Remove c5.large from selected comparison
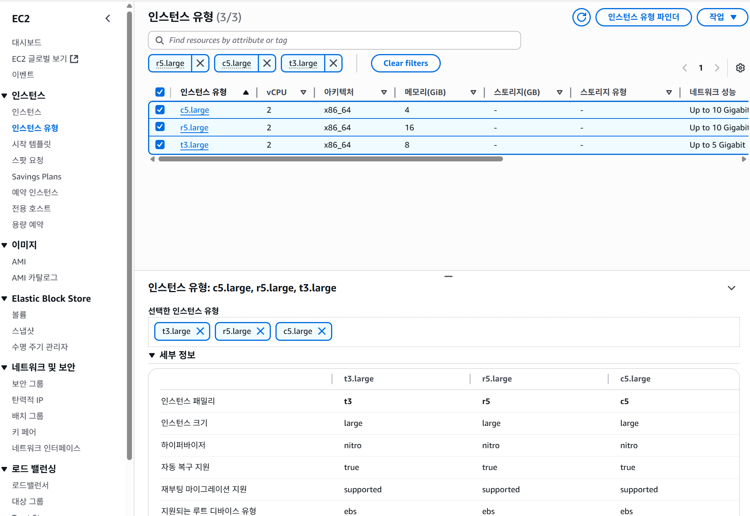 pyautogui.click(x=322, y=331)
